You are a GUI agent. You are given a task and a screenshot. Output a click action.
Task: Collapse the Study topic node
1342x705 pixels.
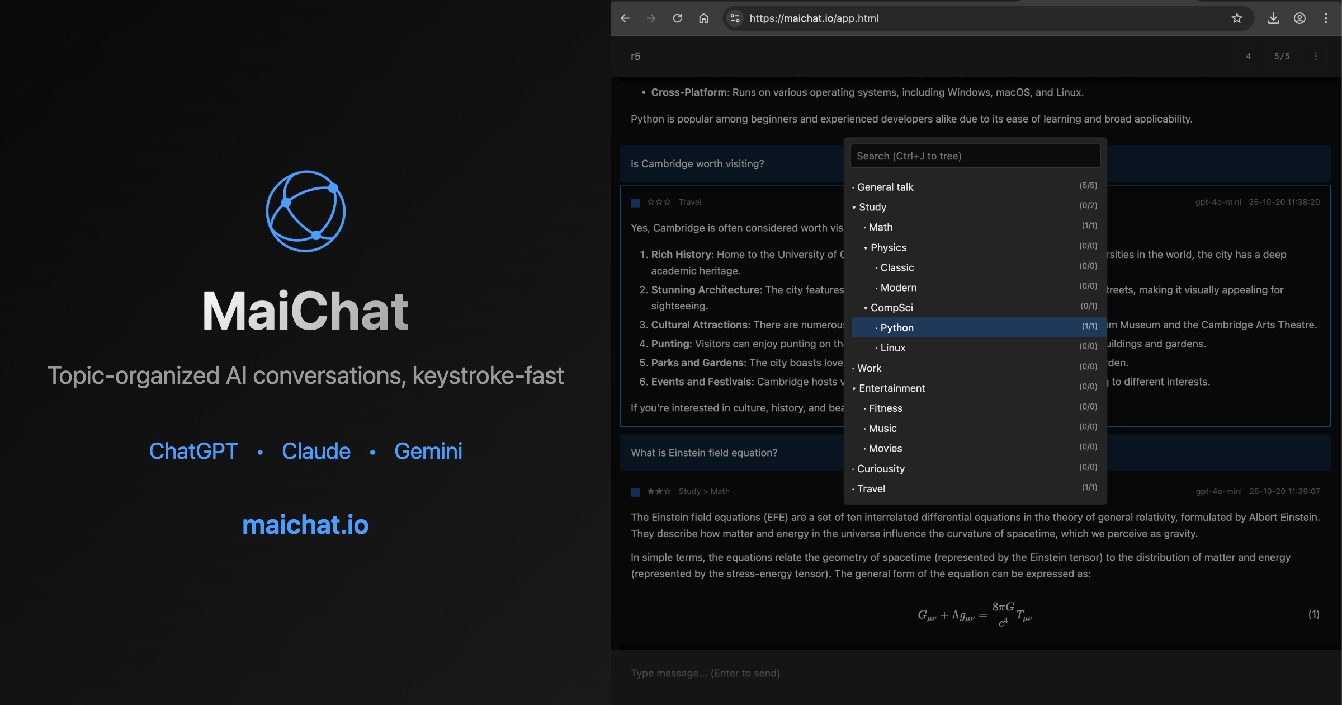[854, 208]
